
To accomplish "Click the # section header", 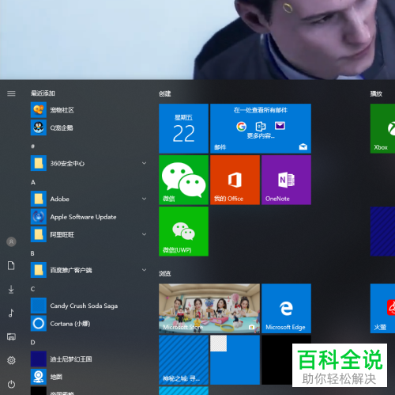I will pyautogui.click(x=32, y=146).
